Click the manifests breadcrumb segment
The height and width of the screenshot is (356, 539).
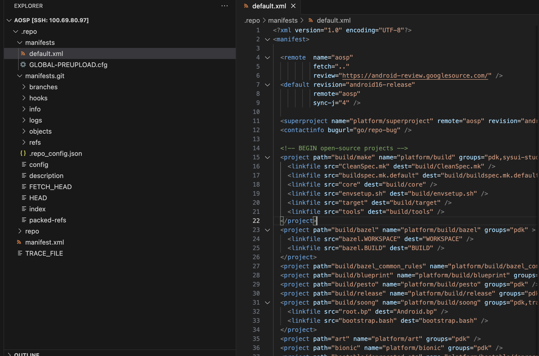[283, 20]
